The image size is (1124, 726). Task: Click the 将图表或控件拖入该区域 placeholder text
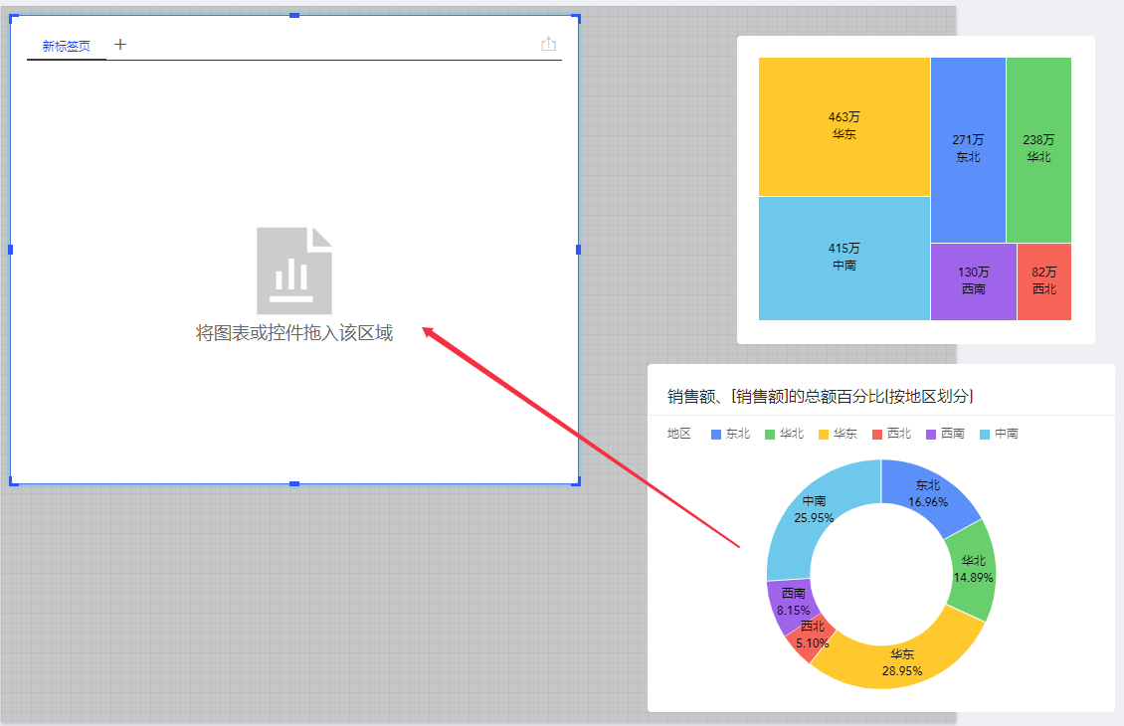click(x=294, y=333)
